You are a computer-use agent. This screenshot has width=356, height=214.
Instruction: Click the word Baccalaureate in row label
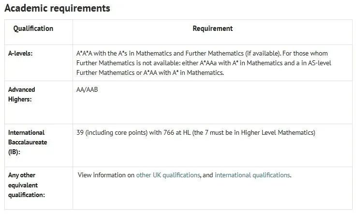[28, 142]
